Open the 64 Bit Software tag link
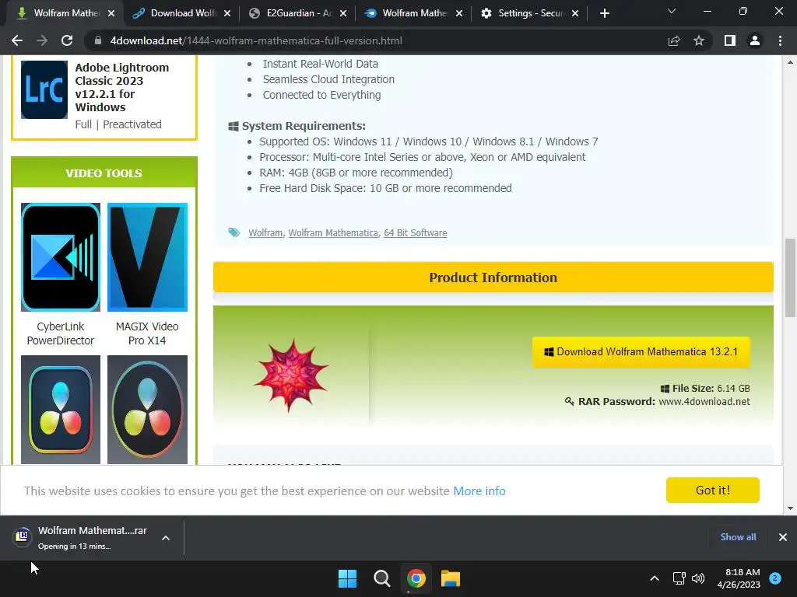 click(416, 233)
